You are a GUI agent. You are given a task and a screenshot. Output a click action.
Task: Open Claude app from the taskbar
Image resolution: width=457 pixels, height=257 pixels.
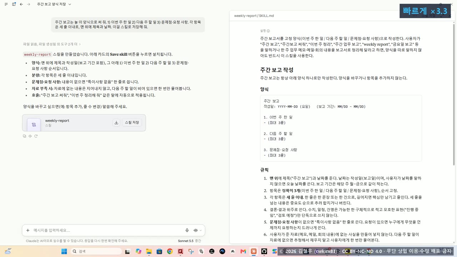pos(254,251)
